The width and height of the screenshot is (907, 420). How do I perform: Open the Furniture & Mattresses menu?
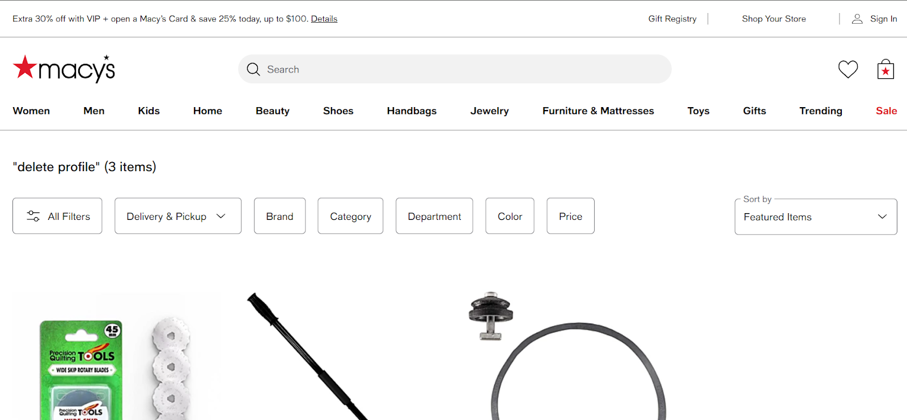[598, 111]
